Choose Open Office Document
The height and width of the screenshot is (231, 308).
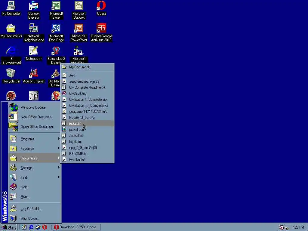click(x=34, y=127)
